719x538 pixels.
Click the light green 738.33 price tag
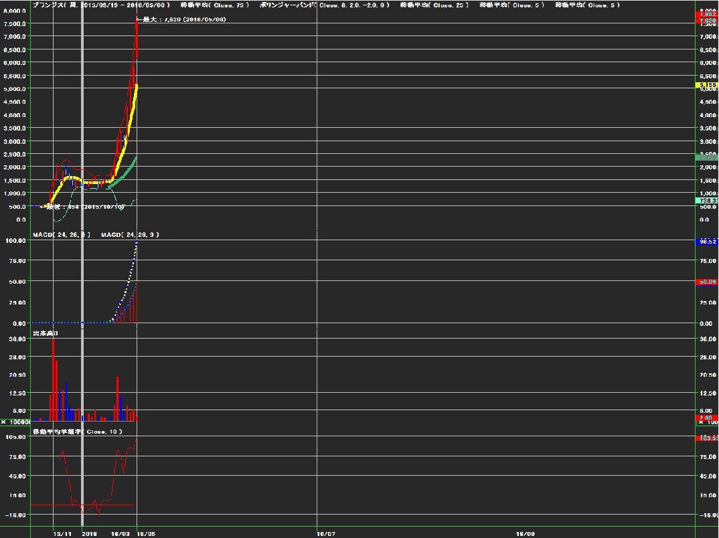click(x=708, y=200)
